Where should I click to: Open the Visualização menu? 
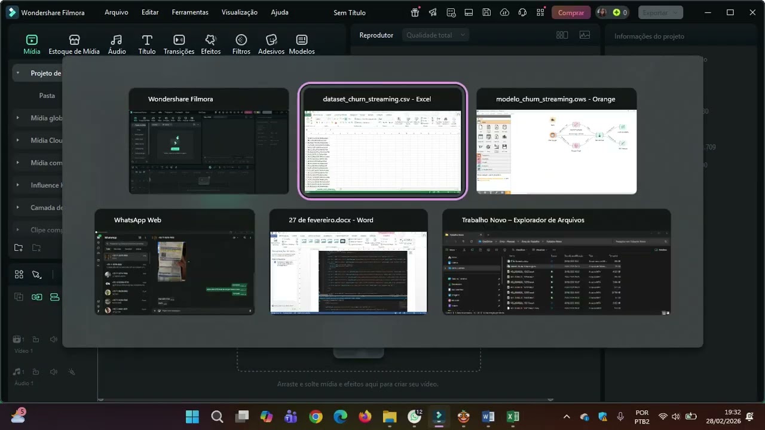240,13
